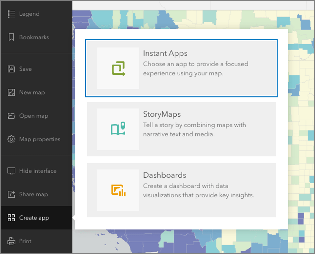Image resolution: width=315 pixels, height=254 pixels.
Task: Click the Dashboards orange chart icon
Action: (x=118, y=190)
